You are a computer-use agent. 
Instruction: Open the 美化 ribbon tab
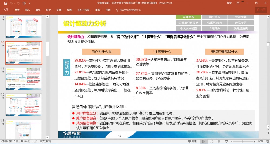[38, 10]
